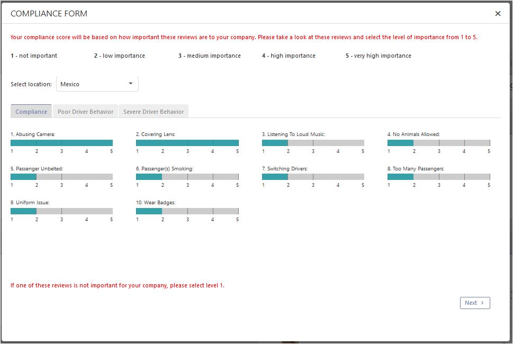Click the '3. Listening To Loud Music:' label

coord(293,134)
